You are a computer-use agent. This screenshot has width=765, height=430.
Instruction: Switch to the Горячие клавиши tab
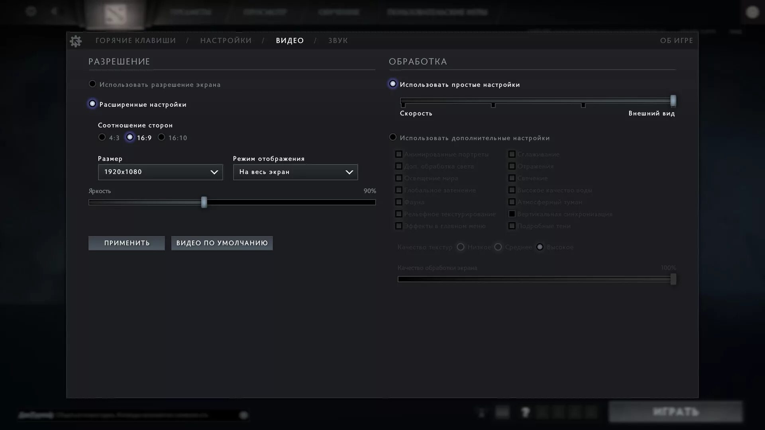135,41
